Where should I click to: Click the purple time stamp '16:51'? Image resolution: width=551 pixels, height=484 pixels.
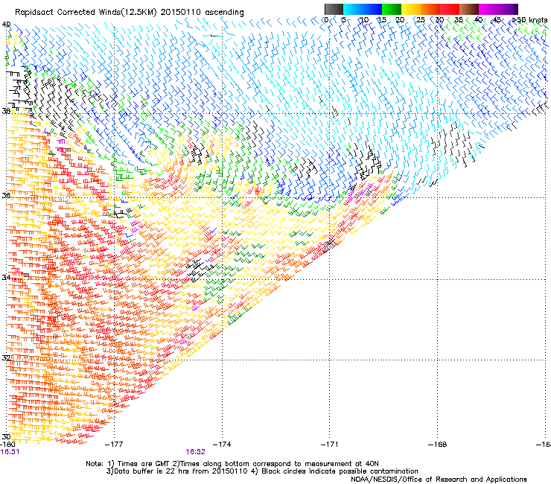[10, 452]
